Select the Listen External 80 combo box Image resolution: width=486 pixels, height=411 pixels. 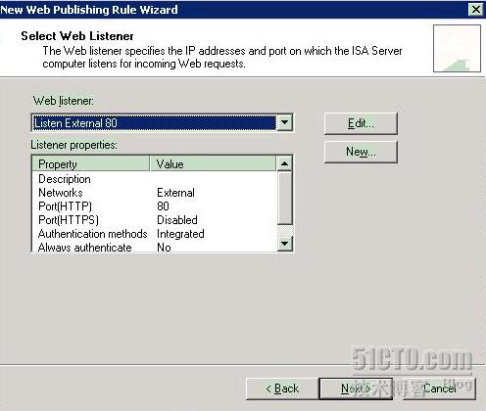(162, 122)
